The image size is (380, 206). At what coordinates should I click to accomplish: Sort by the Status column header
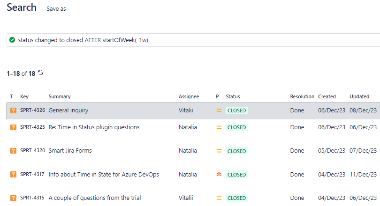[233, 96]
